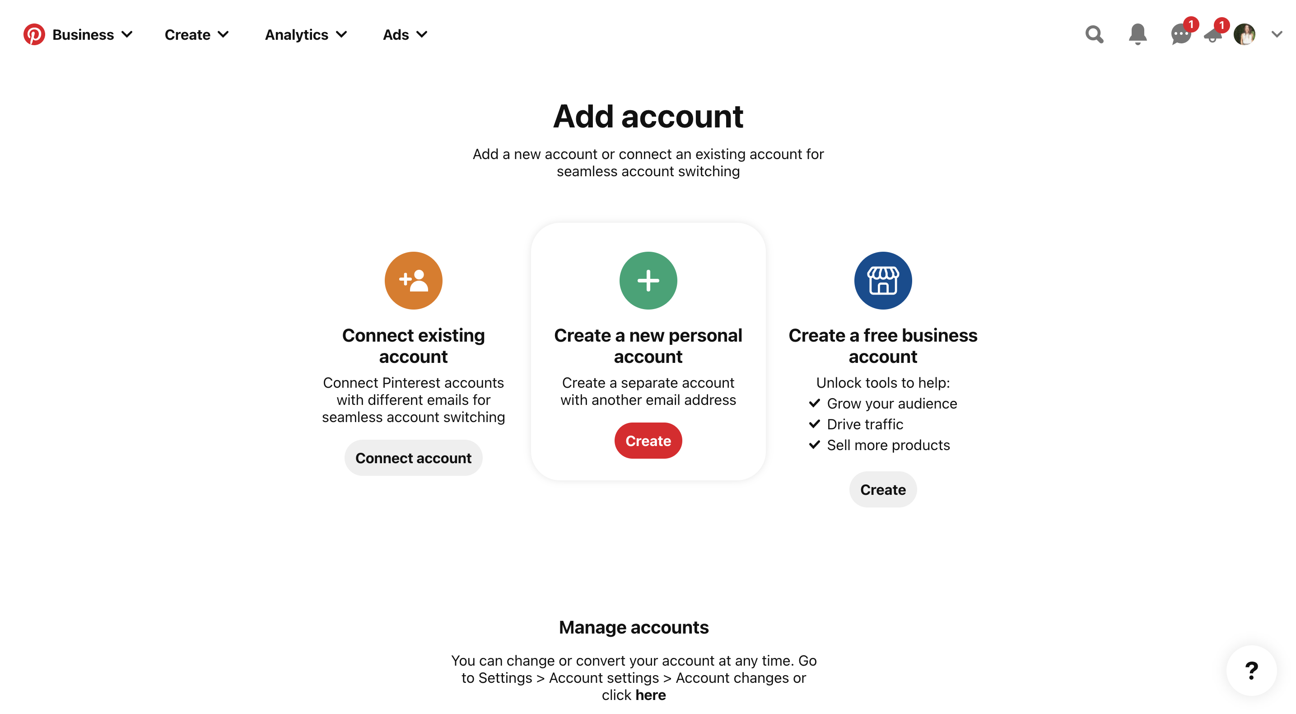Click the search icon
Screen dimensions: 1296x714
[x=1095, y=34]
